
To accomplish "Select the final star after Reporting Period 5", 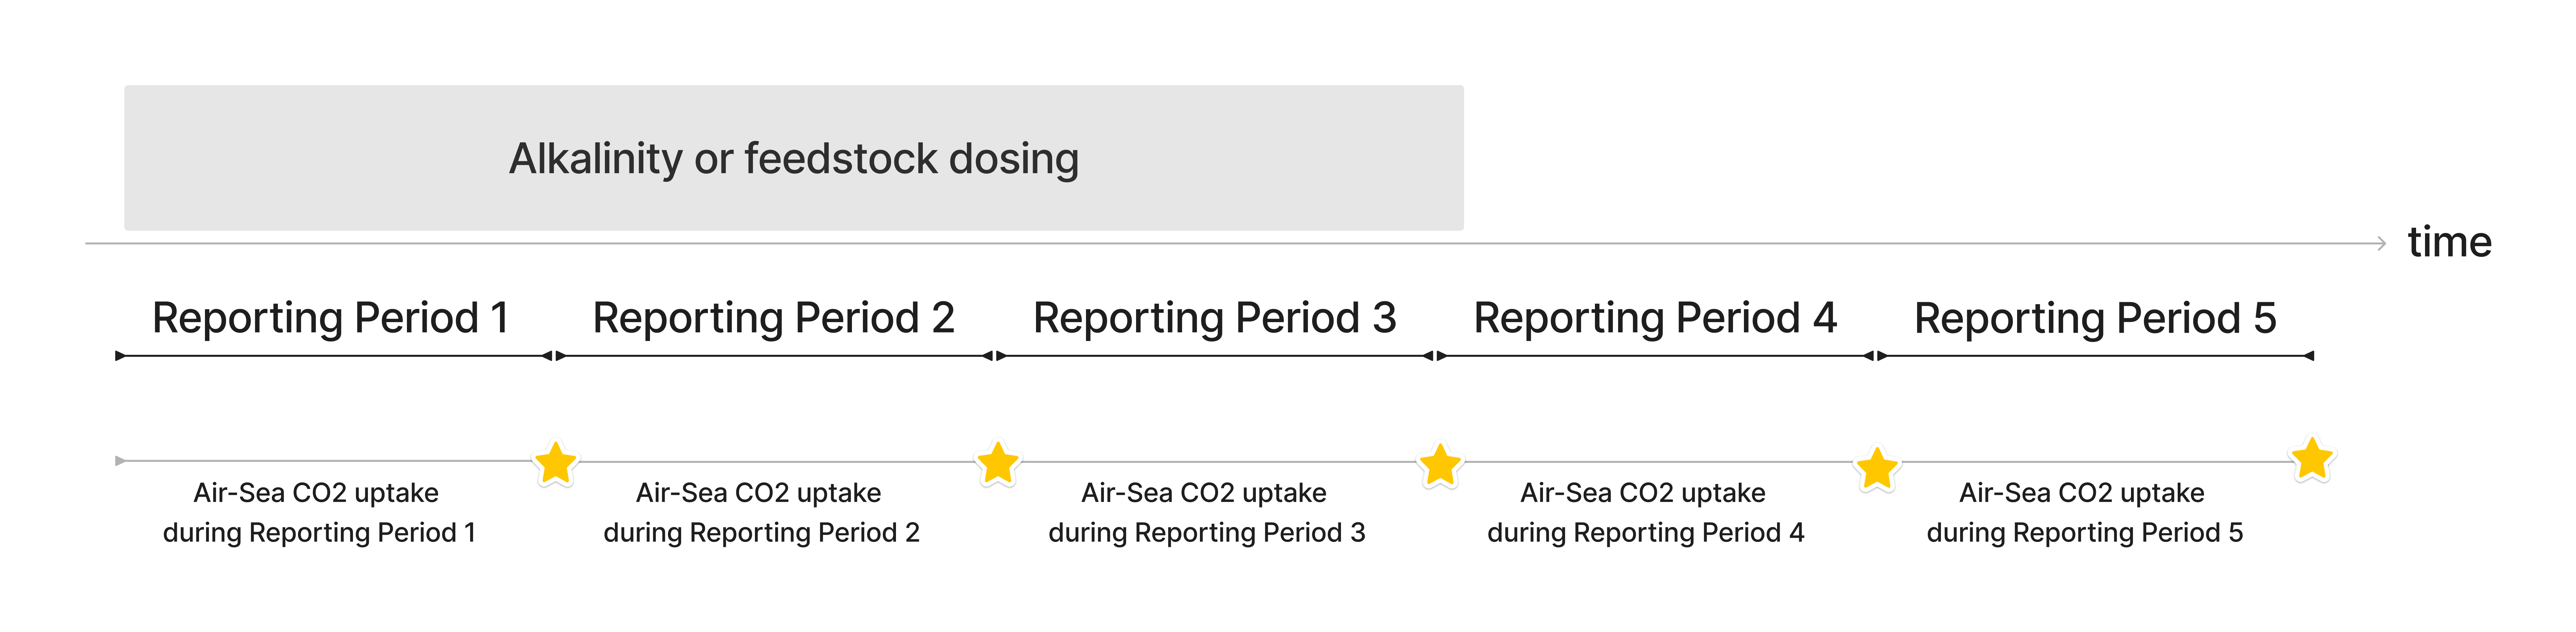I will (2312, 459).
